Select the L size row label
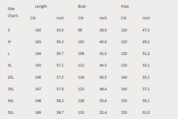 [x=9, y=54]
